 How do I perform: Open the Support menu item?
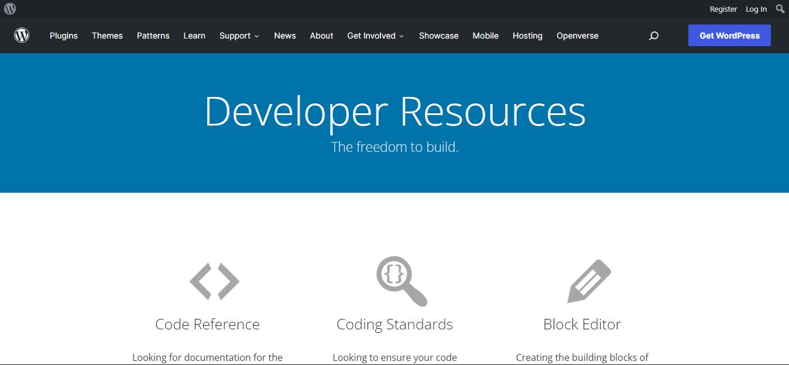pyautogui.click(x=235, y=36)
